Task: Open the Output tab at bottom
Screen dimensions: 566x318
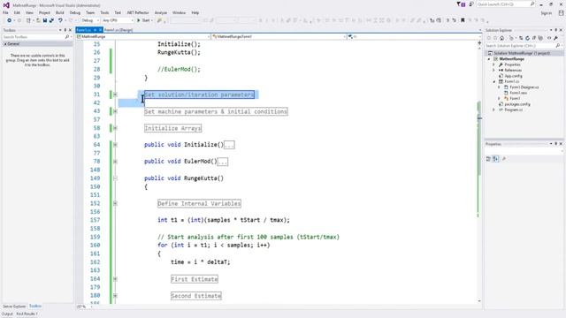Action: 7,314
